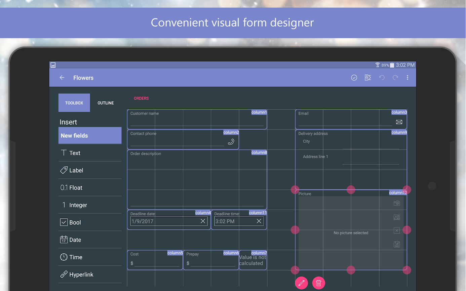Redo the last undone change
Image resolution: width=466 pixels, height=291 pixels.
click(x=395, y=77)
